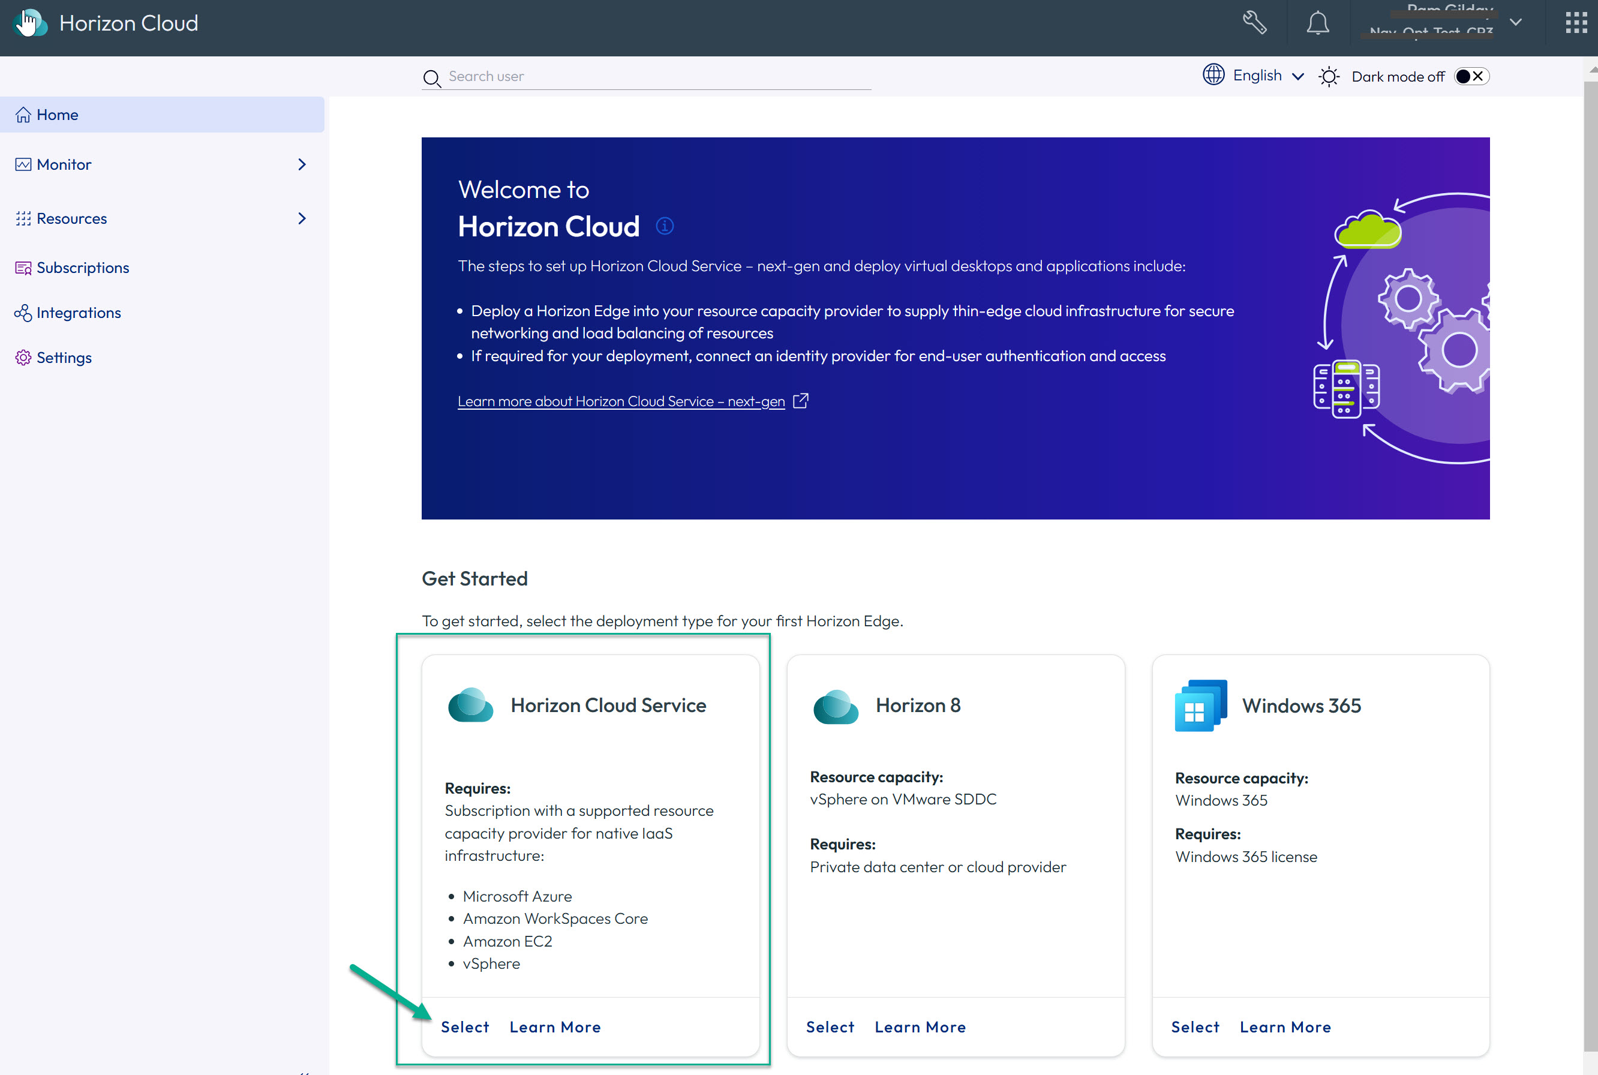Click the sun brightness icon

(x=1329, y=76)
